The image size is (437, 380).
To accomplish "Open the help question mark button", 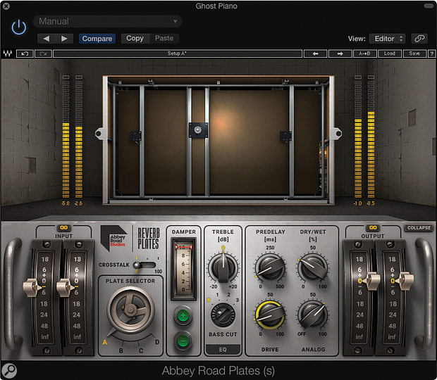I will [431, 53].
